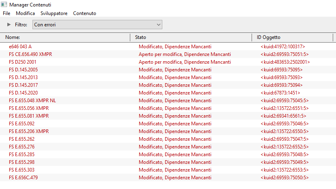This screenshot has height=189, width=336.
Task: Click the ID <kuid:41972:100317>
Action: [283, 47]
